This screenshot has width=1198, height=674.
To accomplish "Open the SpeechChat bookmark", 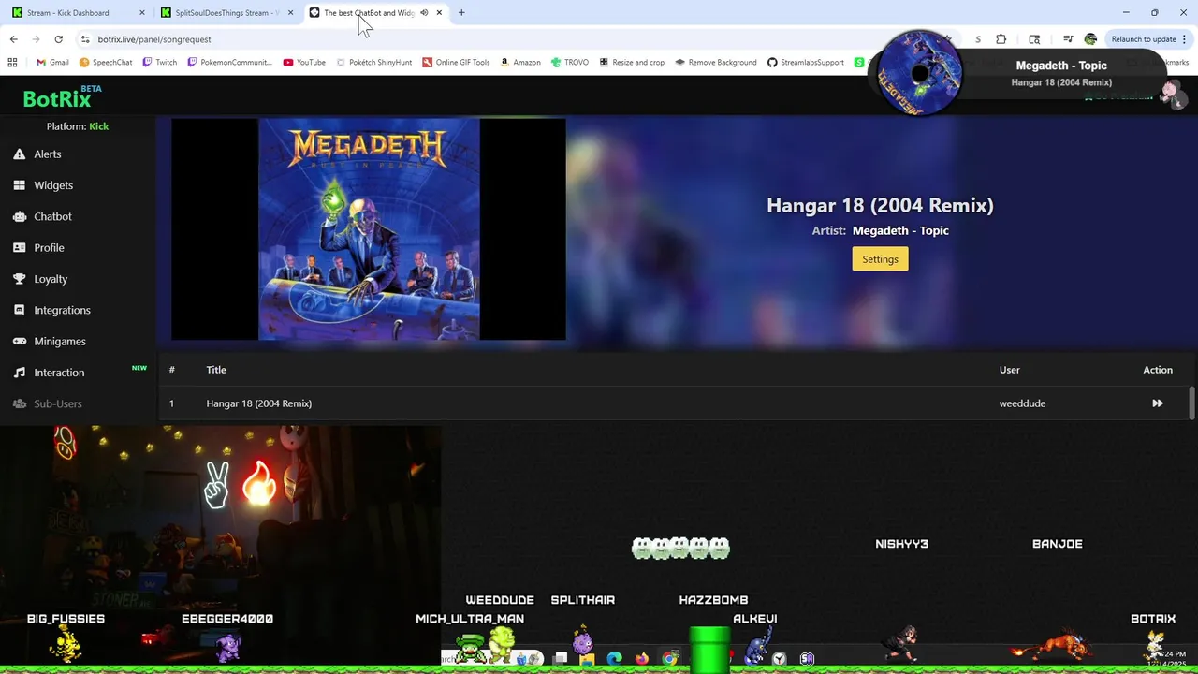I will pyautogui.click(x=106, y=63).
